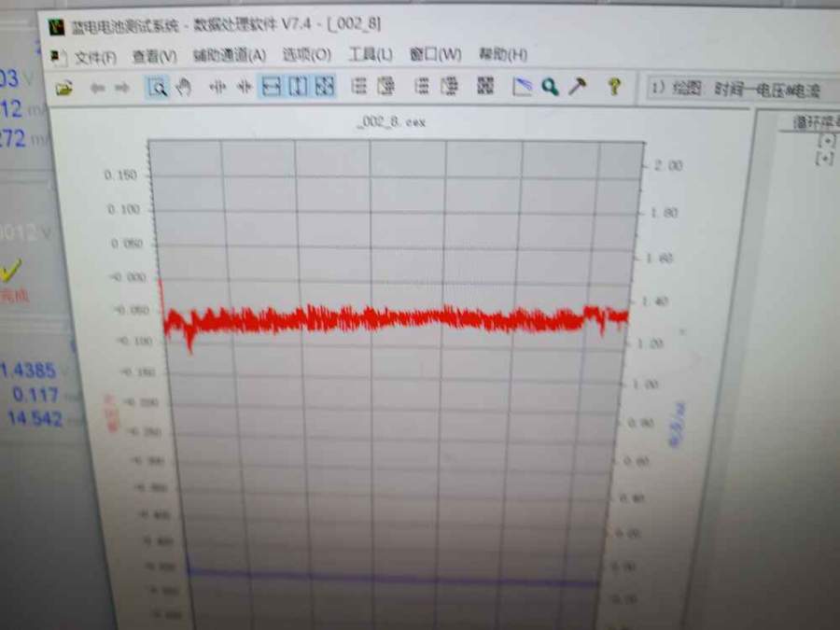Toggle horizontal fit-to-width button
840x630 pixels.
[x=272, y=88]
